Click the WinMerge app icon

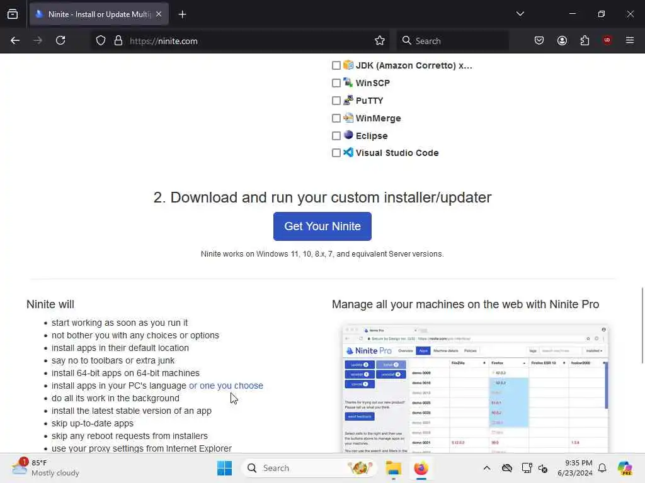point(348,118)
